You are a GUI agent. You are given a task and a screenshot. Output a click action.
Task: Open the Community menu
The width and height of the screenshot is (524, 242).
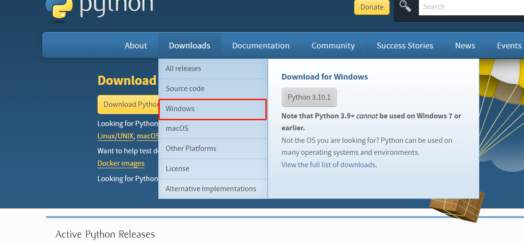pyautogui.click(x=333, y=46)
